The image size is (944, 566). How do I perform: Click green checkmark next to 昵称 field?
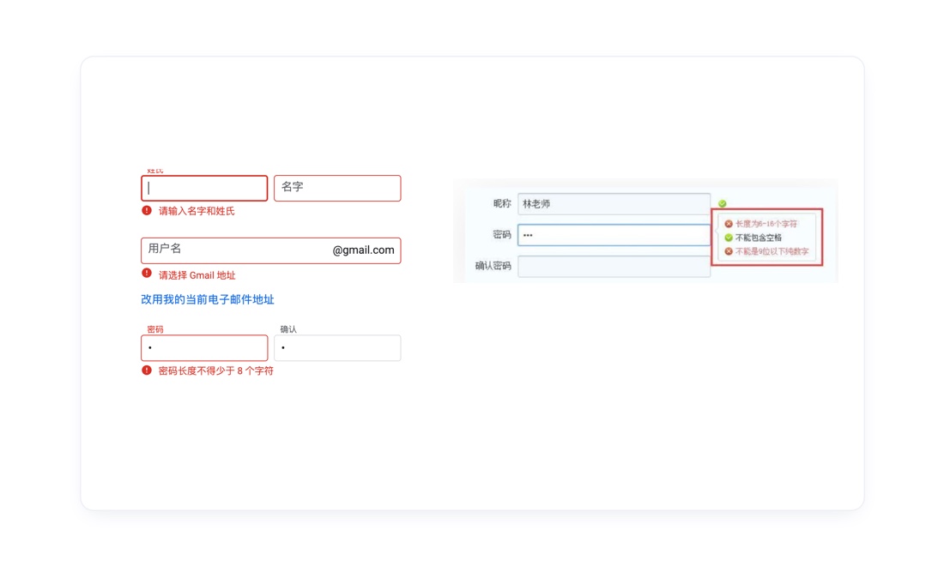click(722, 204)
